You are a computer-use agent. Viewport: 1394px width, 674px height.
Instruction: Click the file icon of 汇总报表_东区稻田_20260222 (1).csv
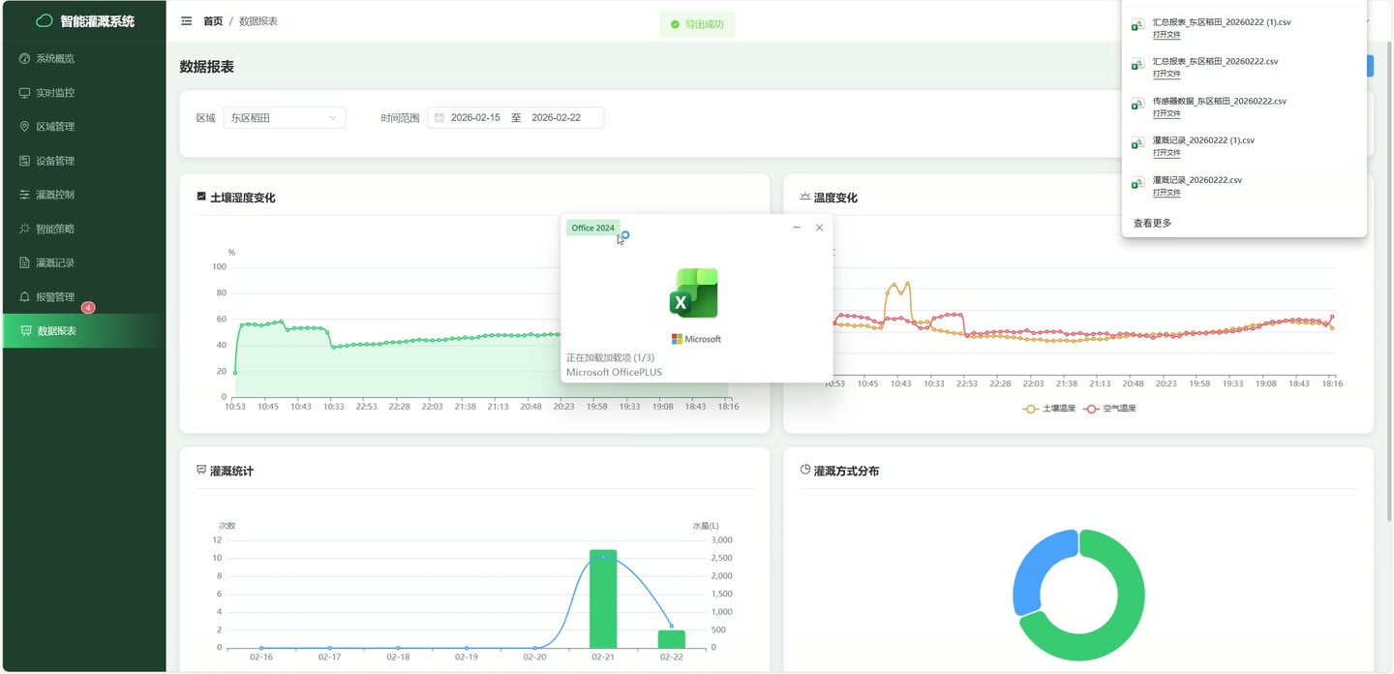tap(1138, 26)
